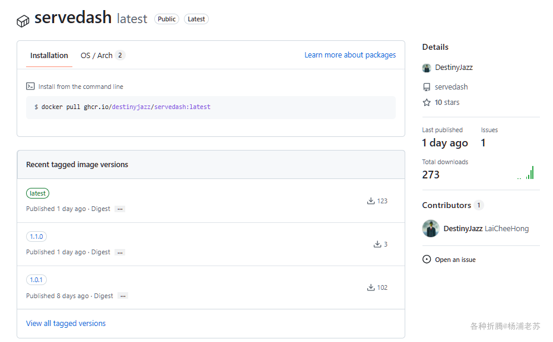Screen dimensions: 553x342
Task: Click contributor DestinyJazz avatar thumbnail
Action: coord(431,229)
